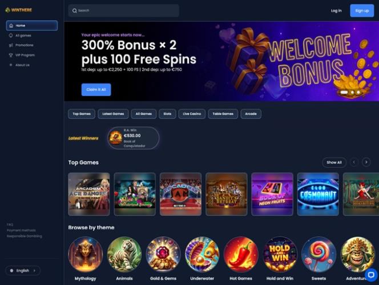Select the Hold and Win theme icon
The height and width of the screenshot is (285, 379).
(280, 254)
